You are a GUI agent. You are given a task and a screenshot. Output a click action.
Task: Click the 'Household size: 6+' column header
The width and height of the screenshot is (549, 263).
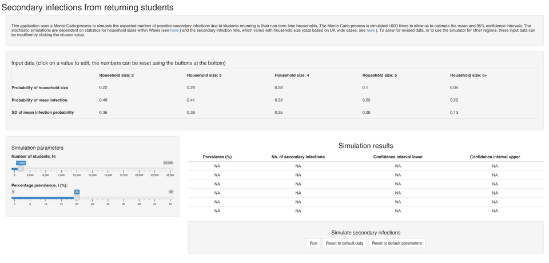click(x=469, y=75)
